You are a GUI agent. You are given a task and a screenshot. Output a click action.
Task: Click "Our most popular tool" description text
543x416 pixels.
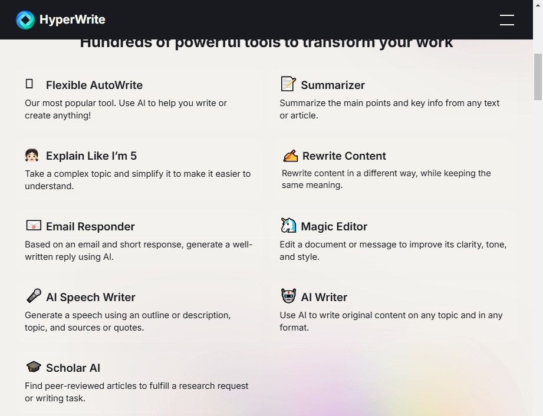(x=126, y=109)
